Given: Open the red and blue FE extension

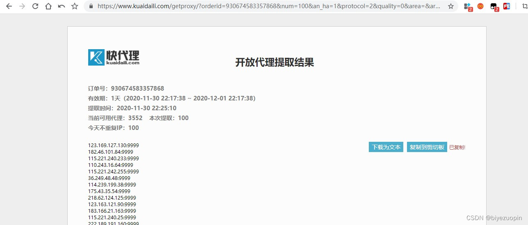Looking at the screenshot, I should pos(507,6).
